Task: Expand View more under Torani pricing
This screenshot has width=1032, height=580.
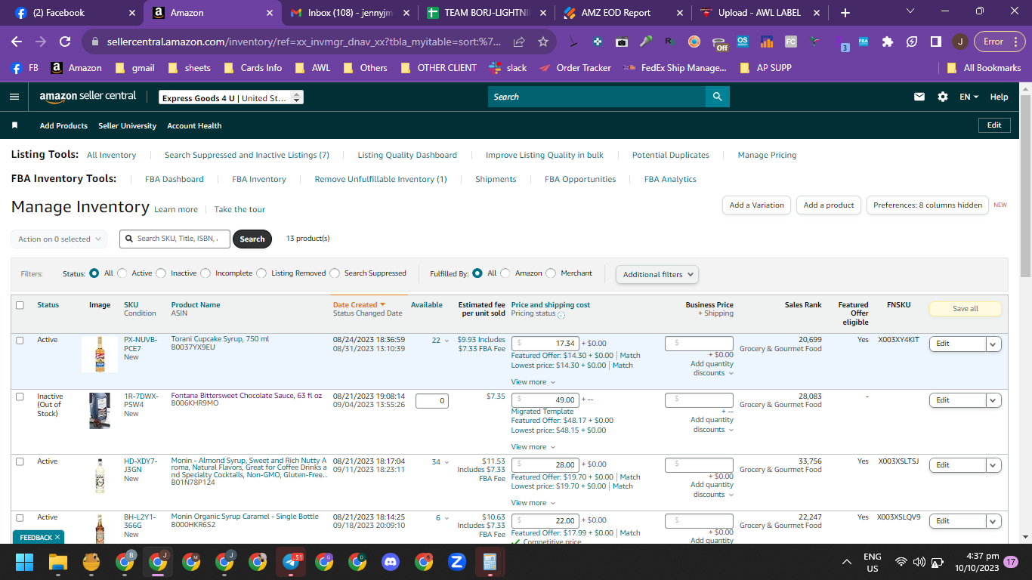Action: [532, 382]
